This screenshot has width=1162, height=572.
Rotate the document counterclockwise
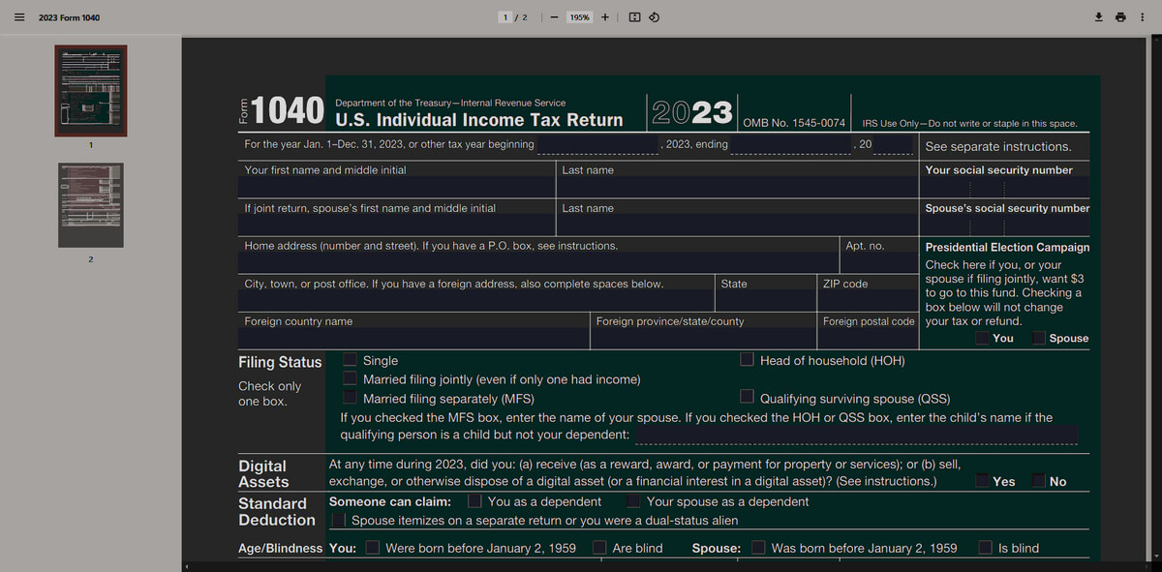click(655, 17)
